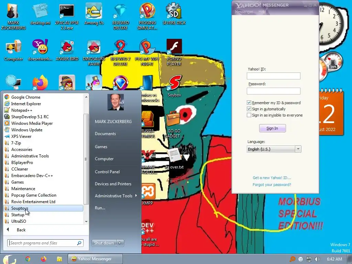The image size is (352, 264).
Task: Click the volume speaker tray icon
Action: coord(317,259)
